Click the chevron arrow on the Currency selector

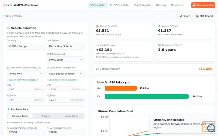pyautogui.click(x=41, y=46)
